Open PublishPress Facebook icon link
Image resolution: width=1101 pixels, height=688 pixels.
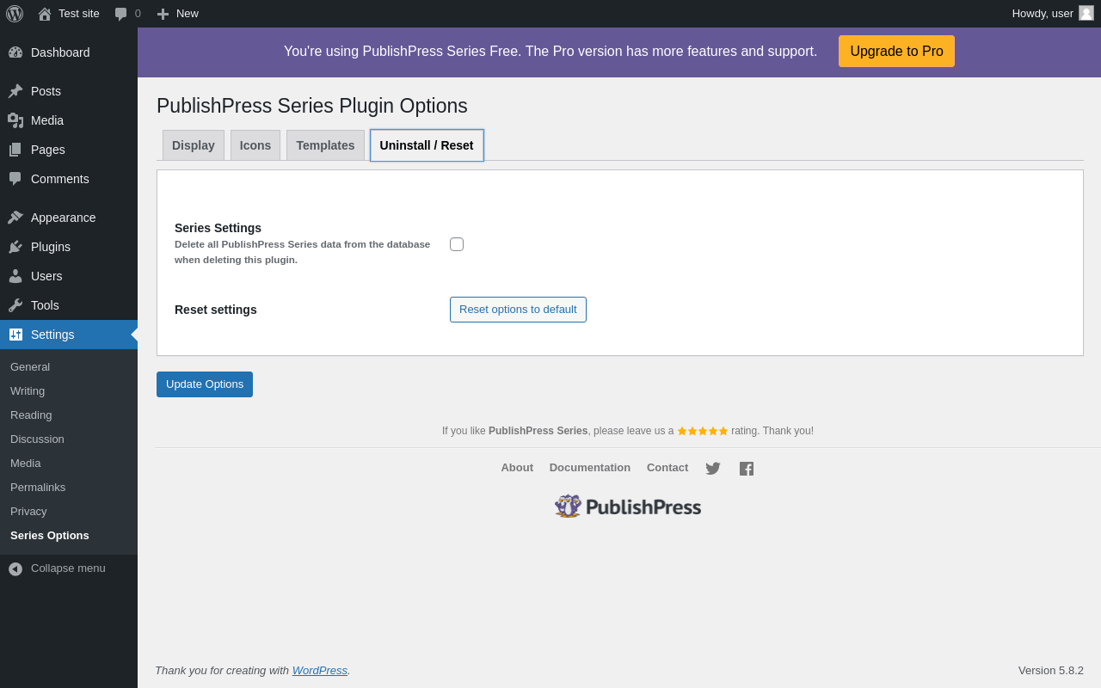tap(747, 469)
